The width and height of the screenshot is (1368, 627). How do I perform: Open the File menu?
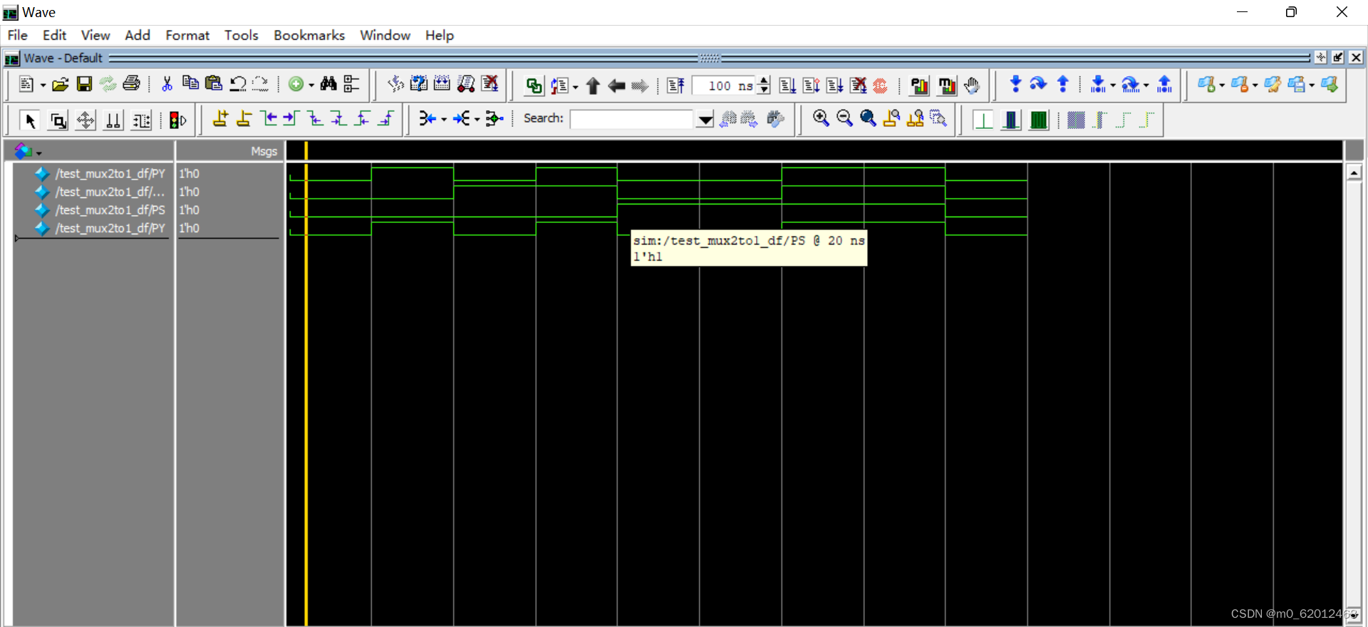17,35
